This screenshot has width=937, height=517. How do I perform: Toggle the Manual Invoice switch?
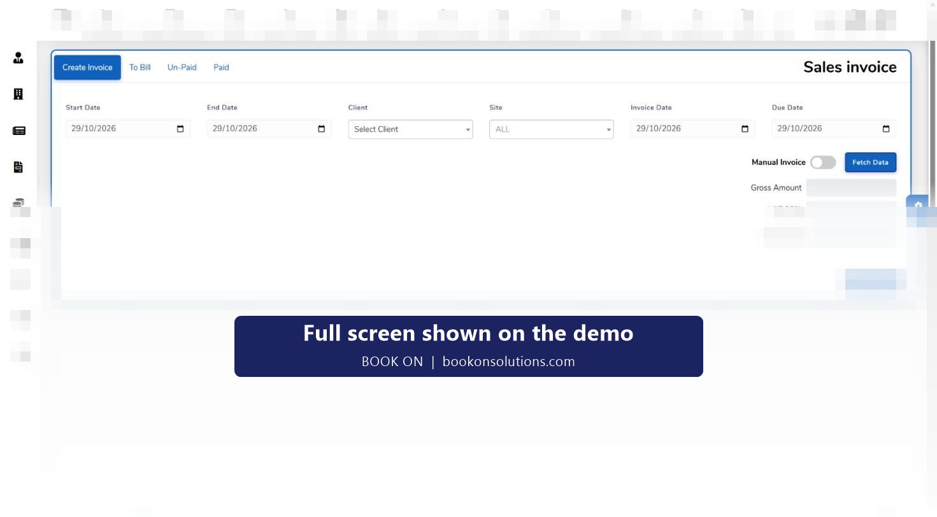click(823, 162)
